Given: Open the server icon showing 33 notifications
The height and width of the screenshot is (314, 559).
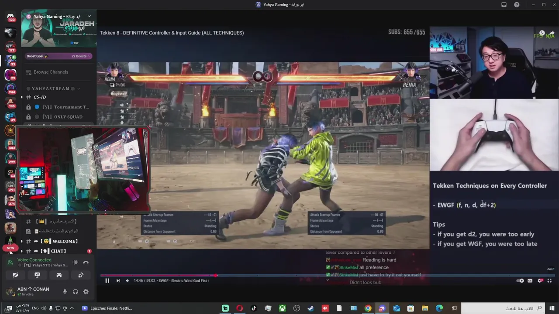Looking at the screenshot, I should pos(10,60).
